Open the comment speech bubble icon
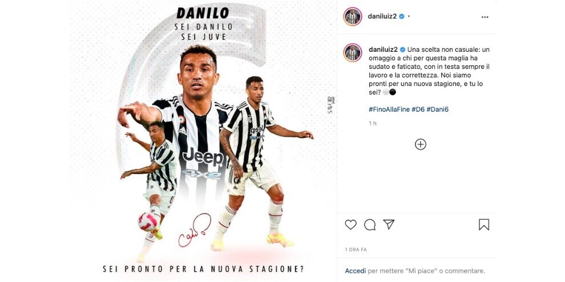The image size is (565, 282). [370, 225]
